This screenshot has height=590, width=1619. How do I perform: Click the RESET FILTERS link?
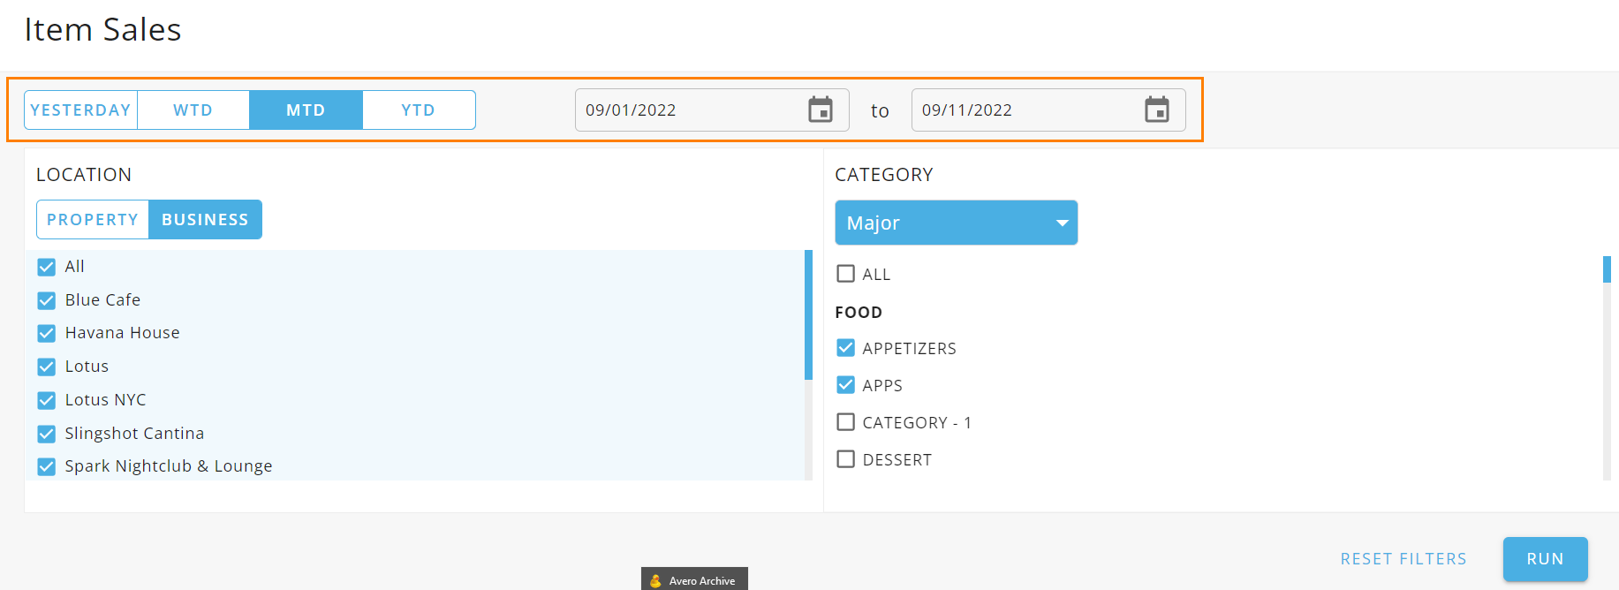1403,559
